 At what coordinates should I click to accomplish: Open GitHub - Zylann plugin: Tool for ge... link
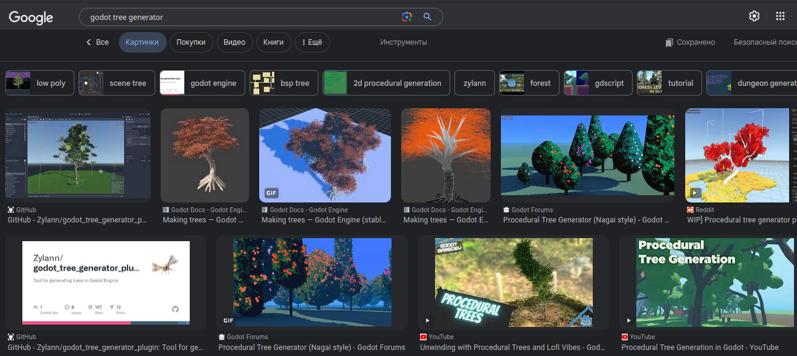[106, 348]
